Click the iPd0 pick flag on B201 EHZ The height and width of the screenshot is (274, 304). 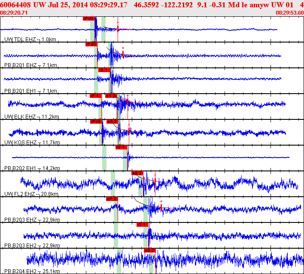tap(91, 44)
